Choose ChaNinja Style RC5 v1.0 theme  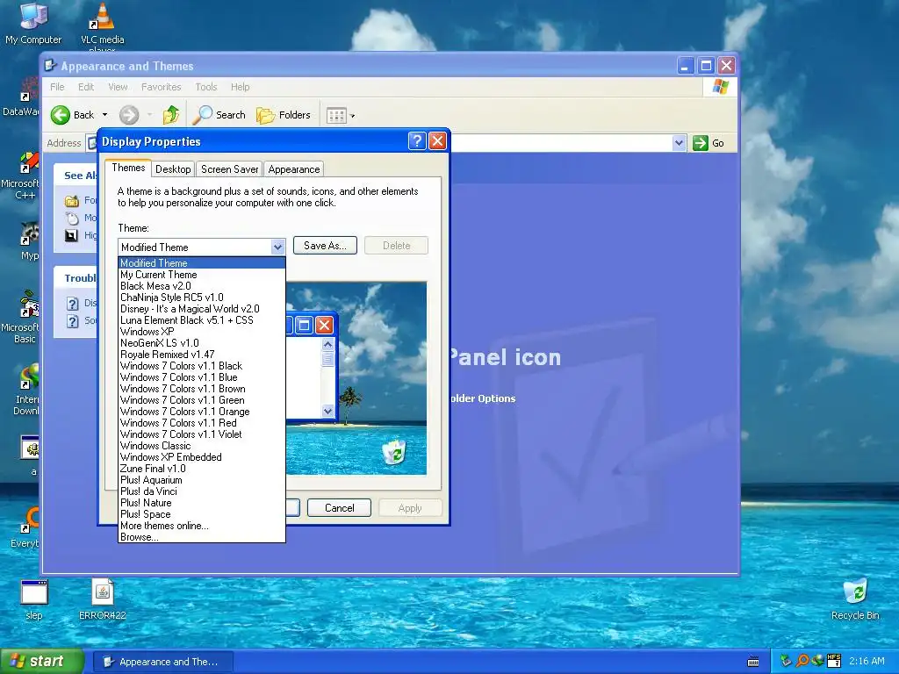[x=201, y=298]
